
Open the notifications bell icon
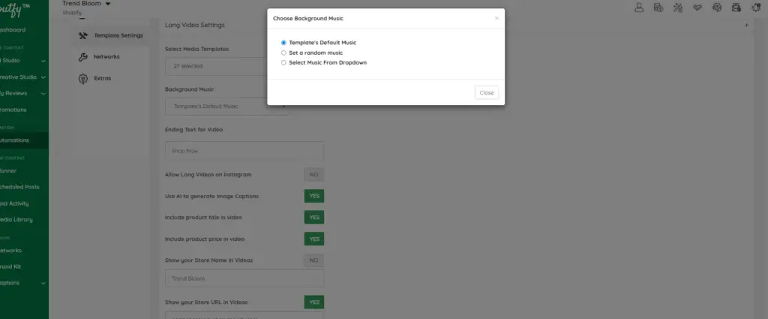coord(756,7)
